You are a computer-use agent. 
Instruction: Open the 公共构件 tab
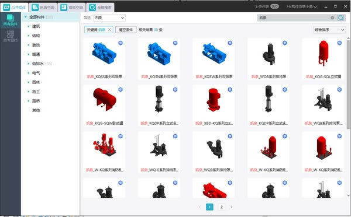14,8
